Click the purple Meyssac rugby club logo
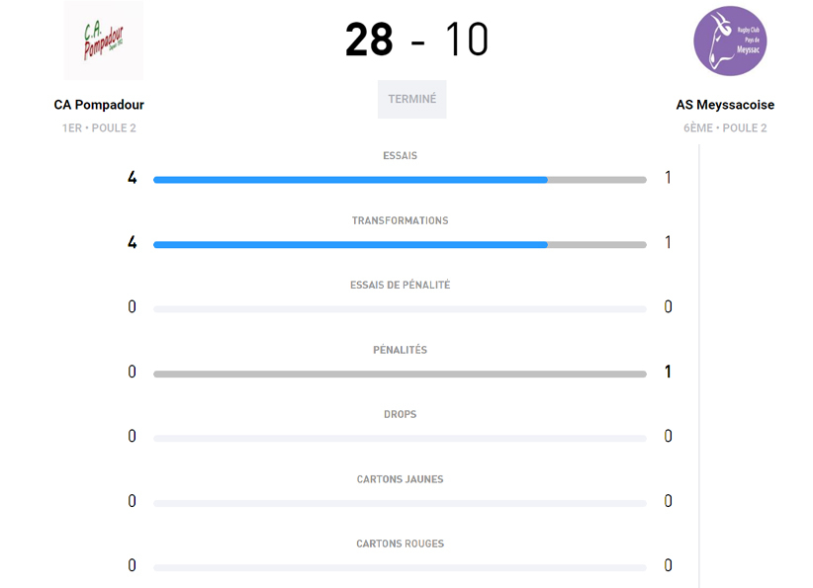This screenshot has width=813, height=588. (730, 42)
